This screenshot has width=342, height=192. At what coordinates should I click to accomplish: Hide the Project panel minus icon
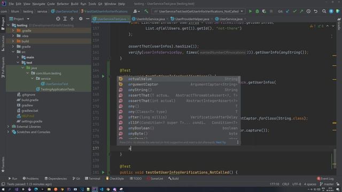pos(88,19)
